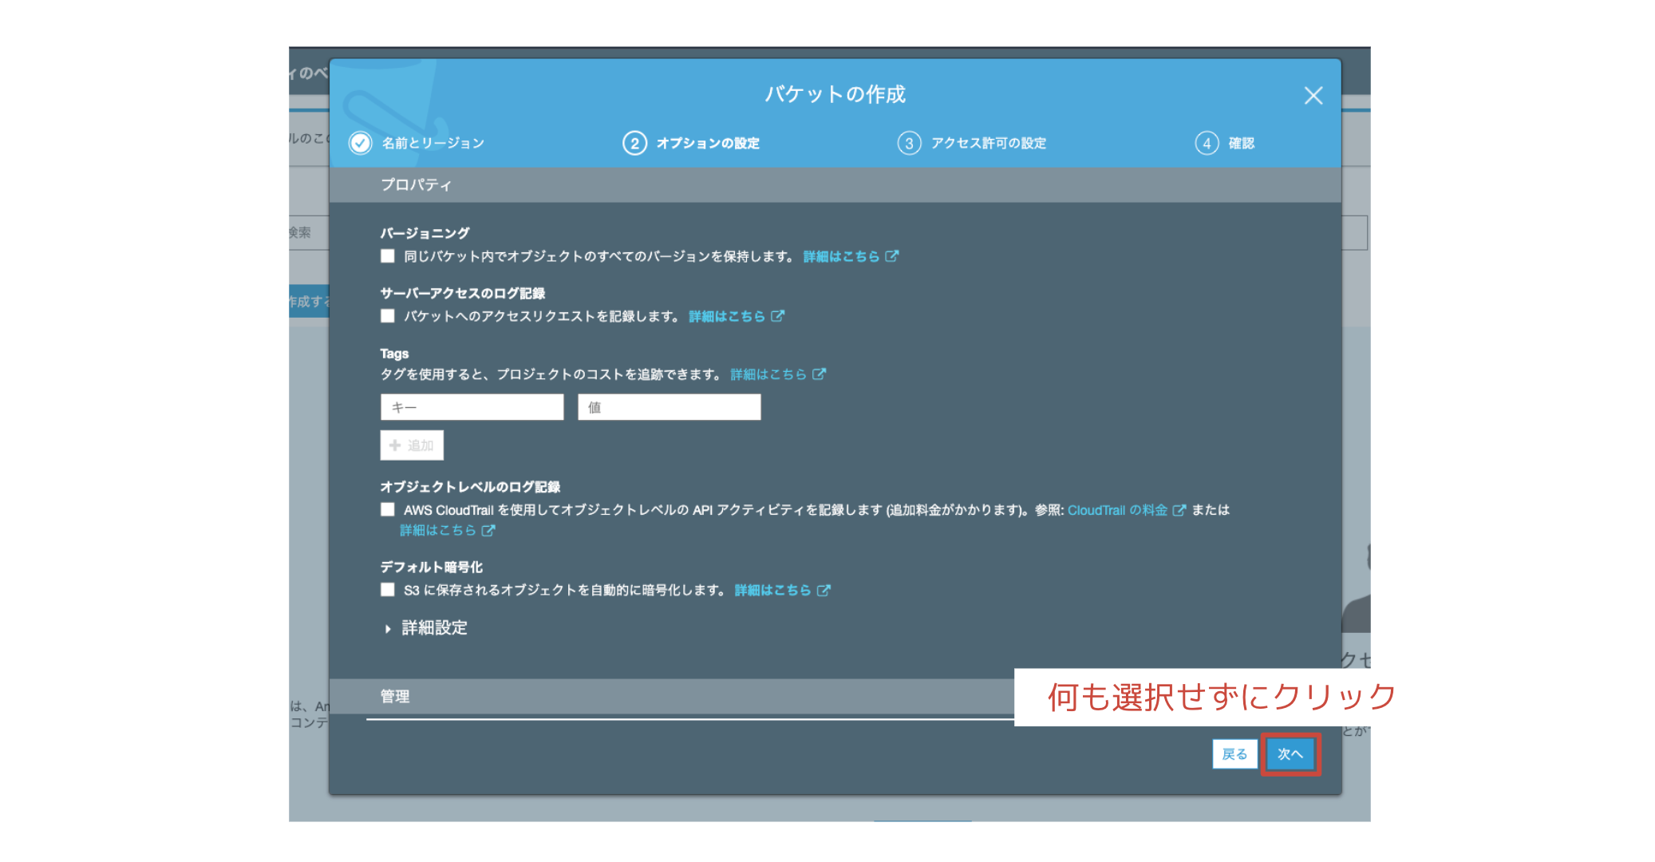Viewport: 1655px width, 862px height.
Task: Click step 3 circle icon アクセス許可の設定
Action: click(909, 143)
